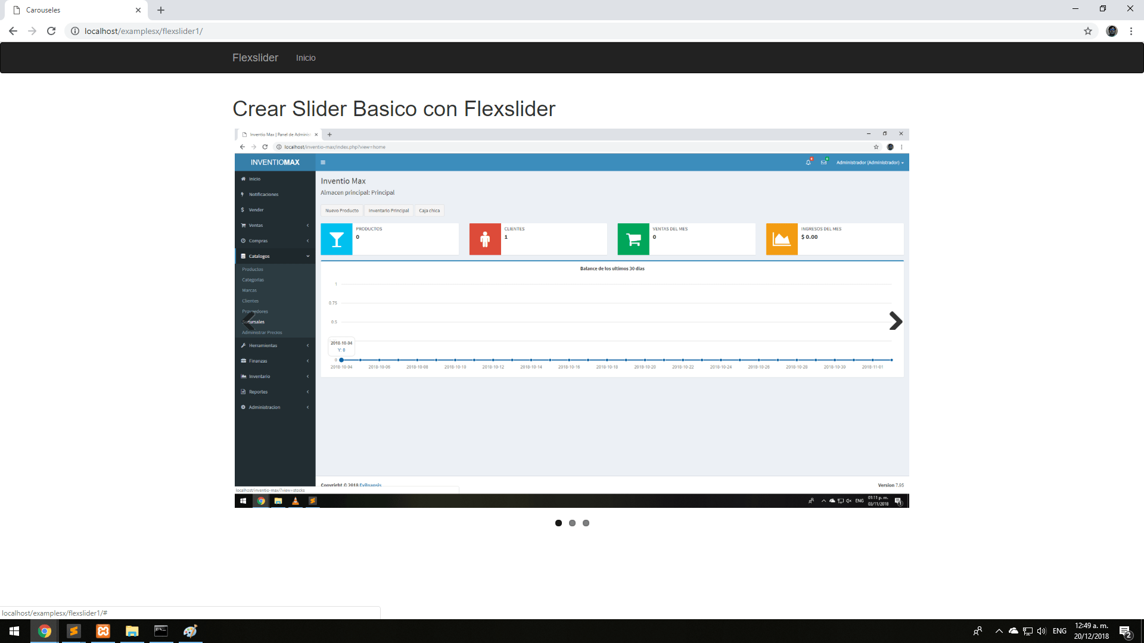Advance the slider with the right arrow
1144x643 pixels.
[x=896, y=321]
